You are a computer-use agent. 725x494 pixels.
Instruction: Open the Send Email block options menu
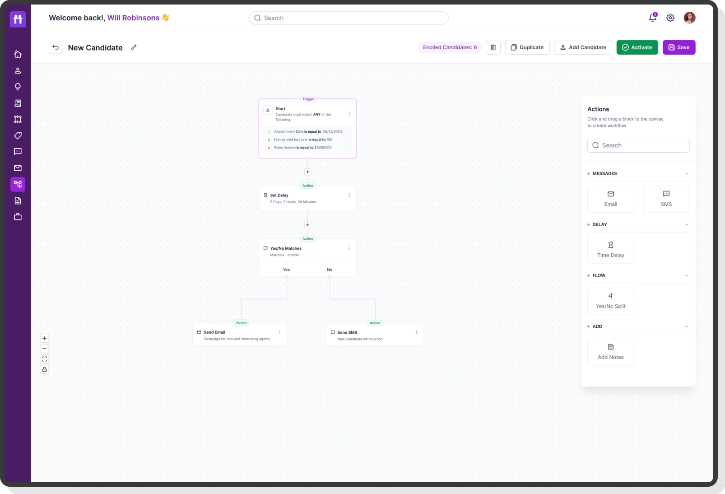(x=280, y=332)
